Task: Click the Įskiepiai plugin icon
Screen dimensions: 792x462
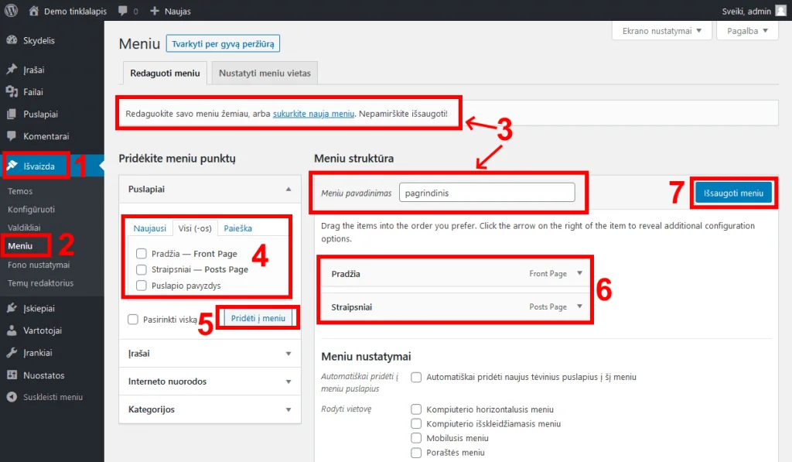Action: pos(12,308)
